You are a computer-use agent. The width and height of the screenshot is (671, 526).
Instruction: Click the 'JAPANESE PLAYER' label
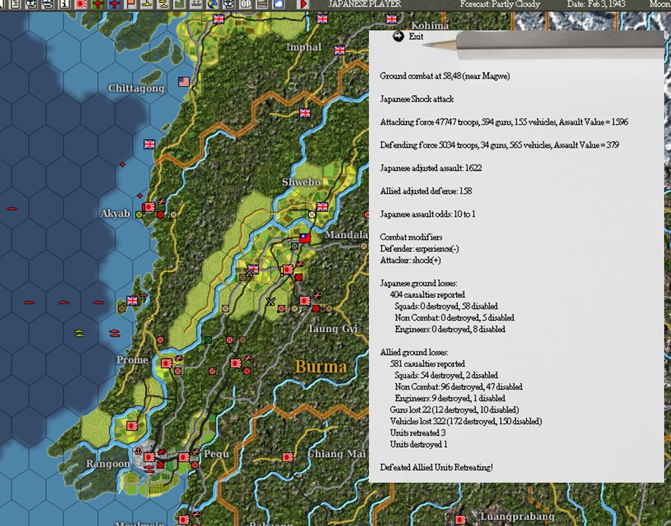[364, 5]
